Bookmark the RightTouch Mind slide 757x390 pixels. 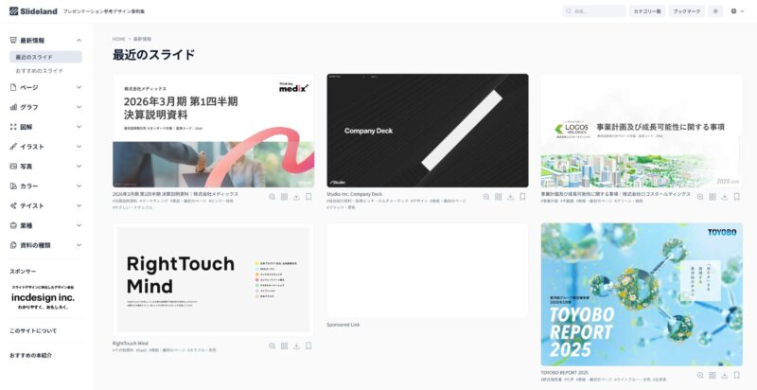pos(308,346)
